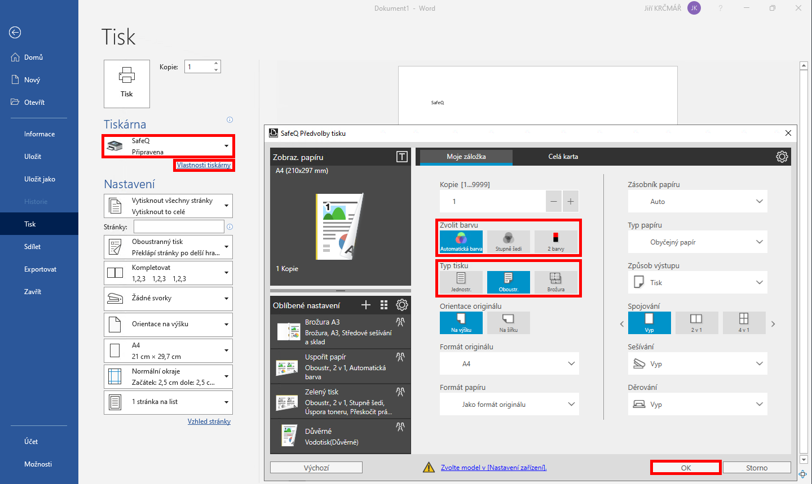Click the Výchozí defaults button
The image size is (812, 484).
point(316,468)
